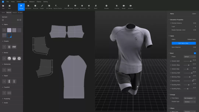This screenshot has height=112, width=199.
Task: Select the SPORT graphic thumbnail
Action: (14, 47)
